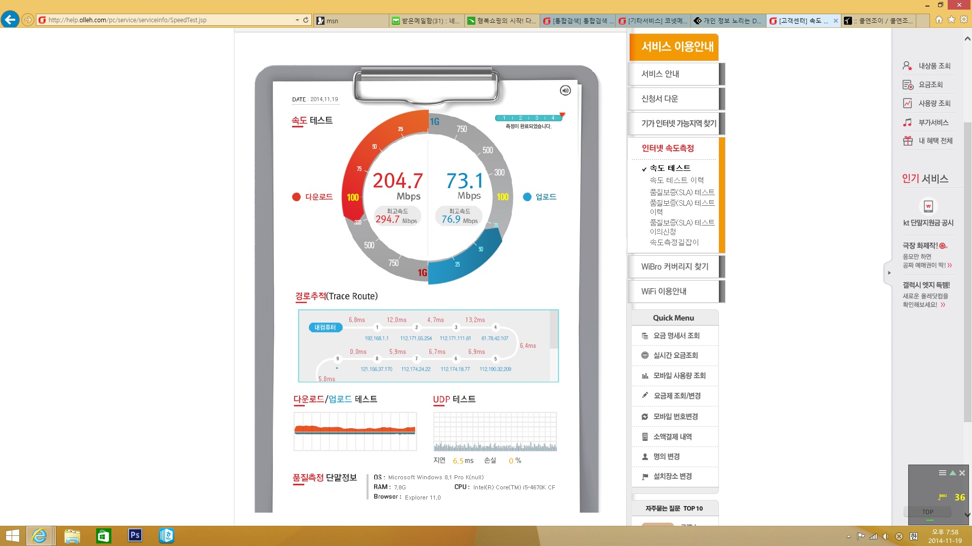
Task: Open 내 혜택 전체 gift icon
Action: pos(907,141)
